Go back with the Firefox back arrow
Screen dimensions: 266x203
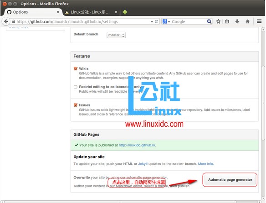click(6, 21)
